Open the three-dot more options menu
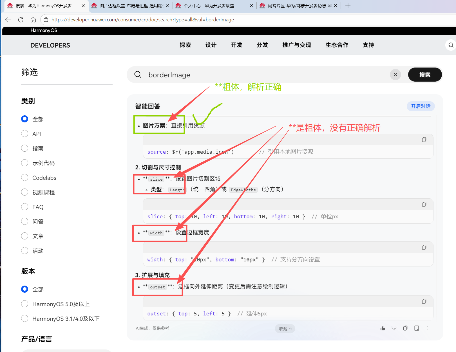456x352 pixels. click(x=428, y=328)
